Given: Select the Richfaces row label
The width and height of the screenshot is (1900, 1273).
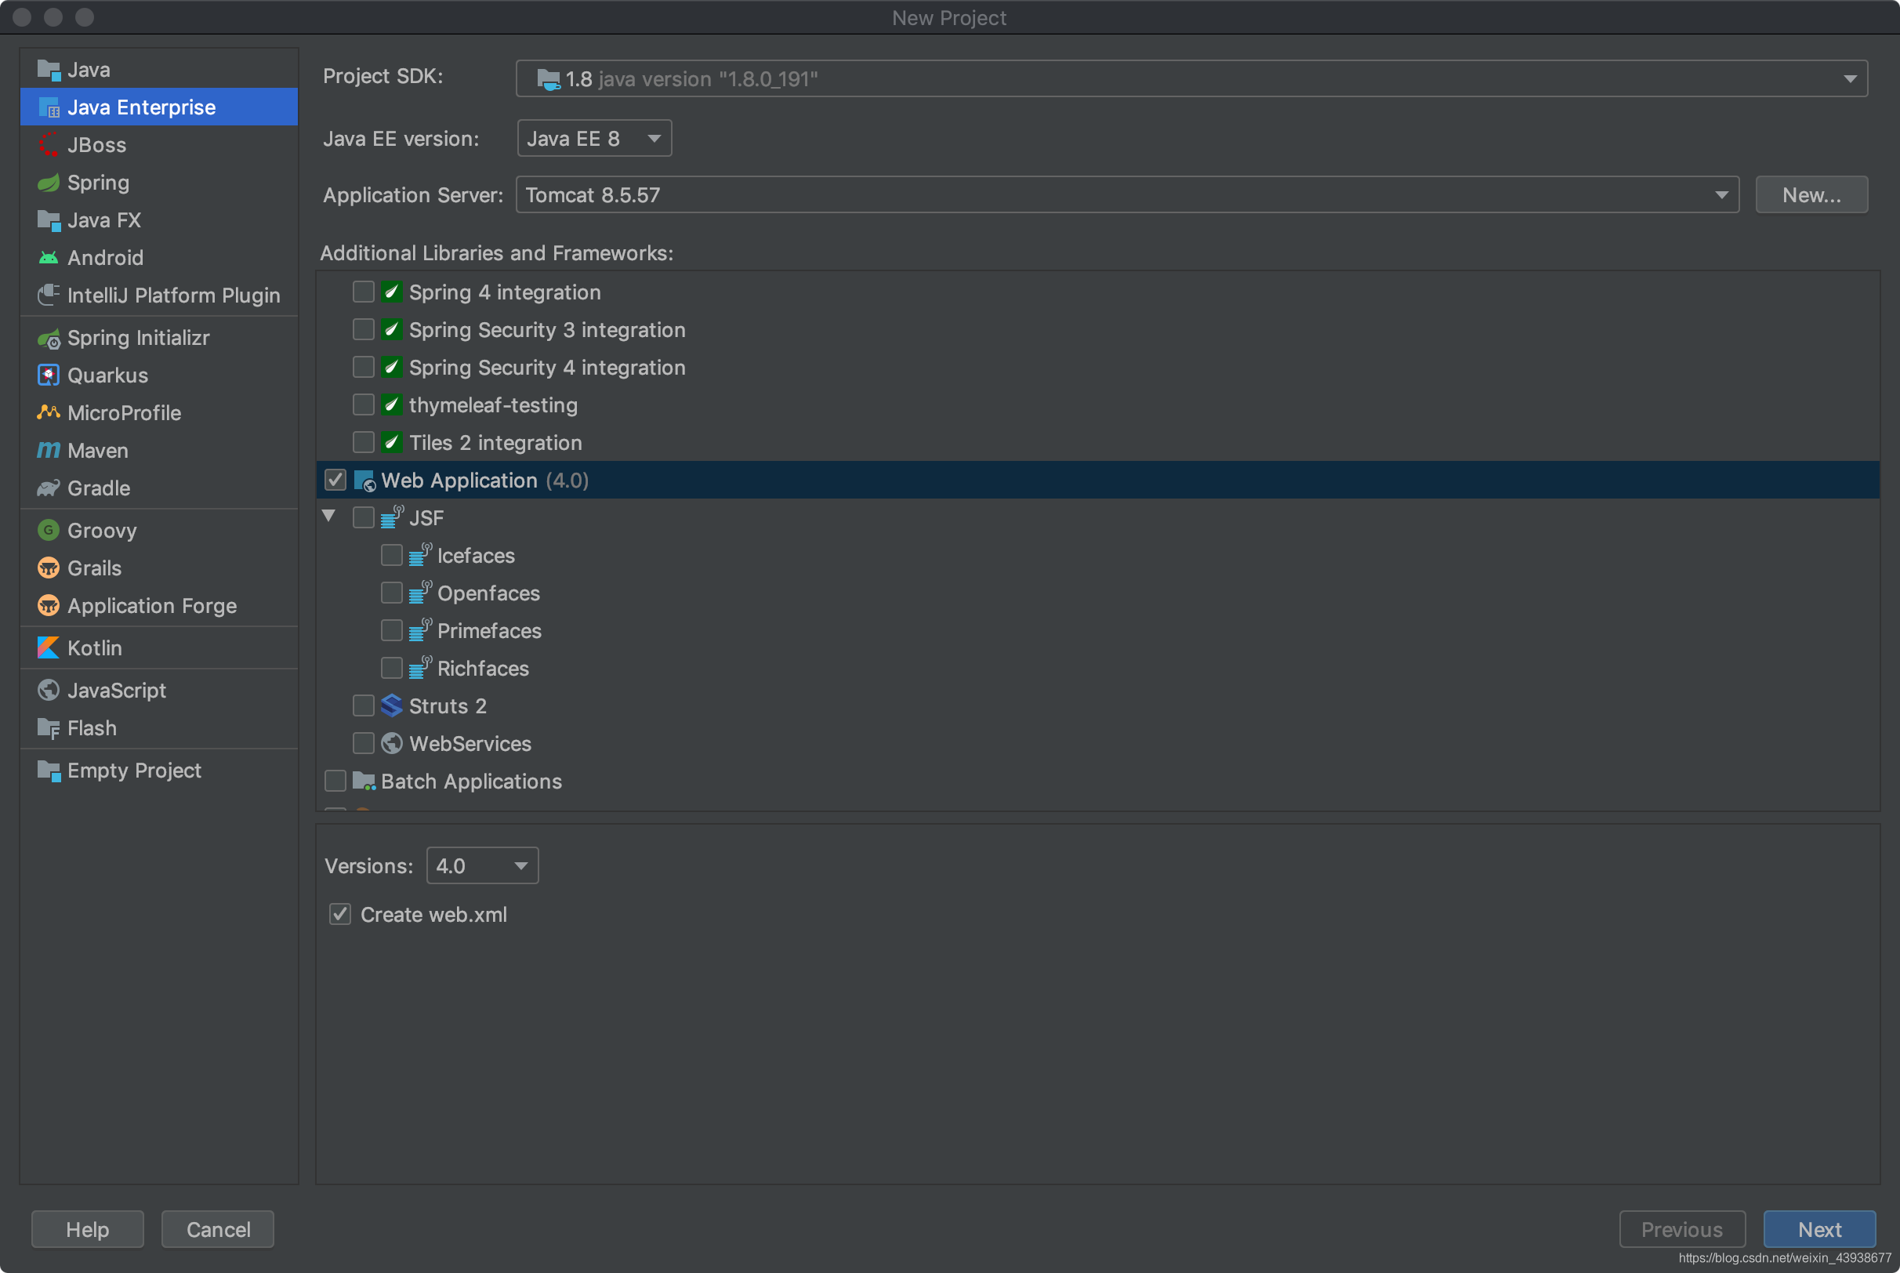Looking at the screenshot, I should tap(483, 669).
